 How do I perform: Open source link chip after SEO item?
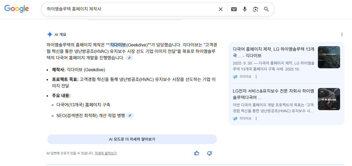pos(130,116)
